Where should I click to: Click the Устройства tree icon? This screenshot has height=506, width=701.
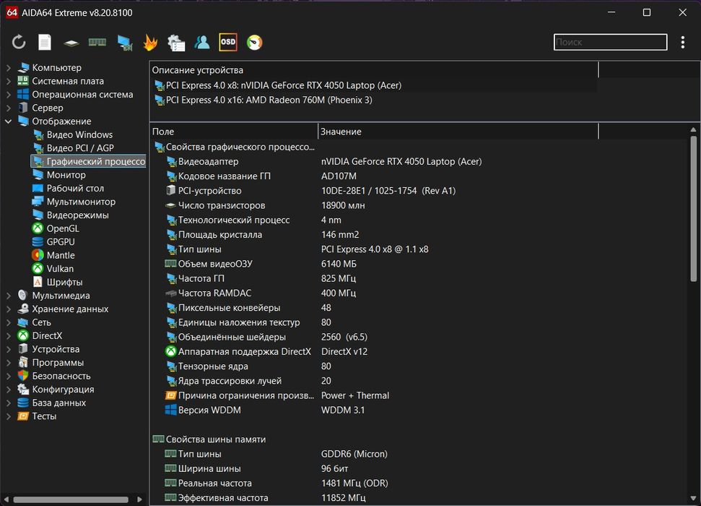pyautogui.click(x=23, y=349)
